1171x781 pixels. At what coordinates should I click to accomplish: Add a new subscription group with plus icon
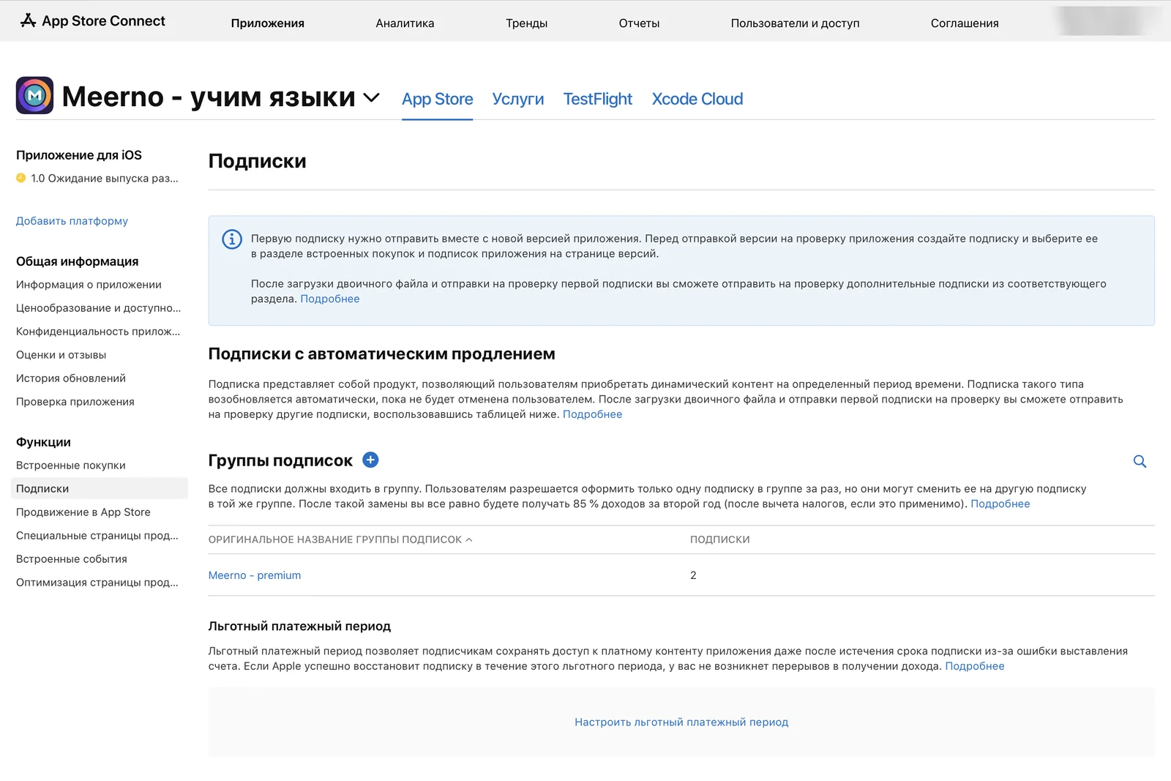pos(370,460)
